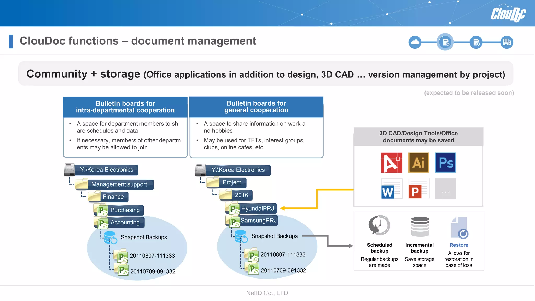Open the Management support folder
The height and width of the screenshot is (301, 535).
pos(119,184)
